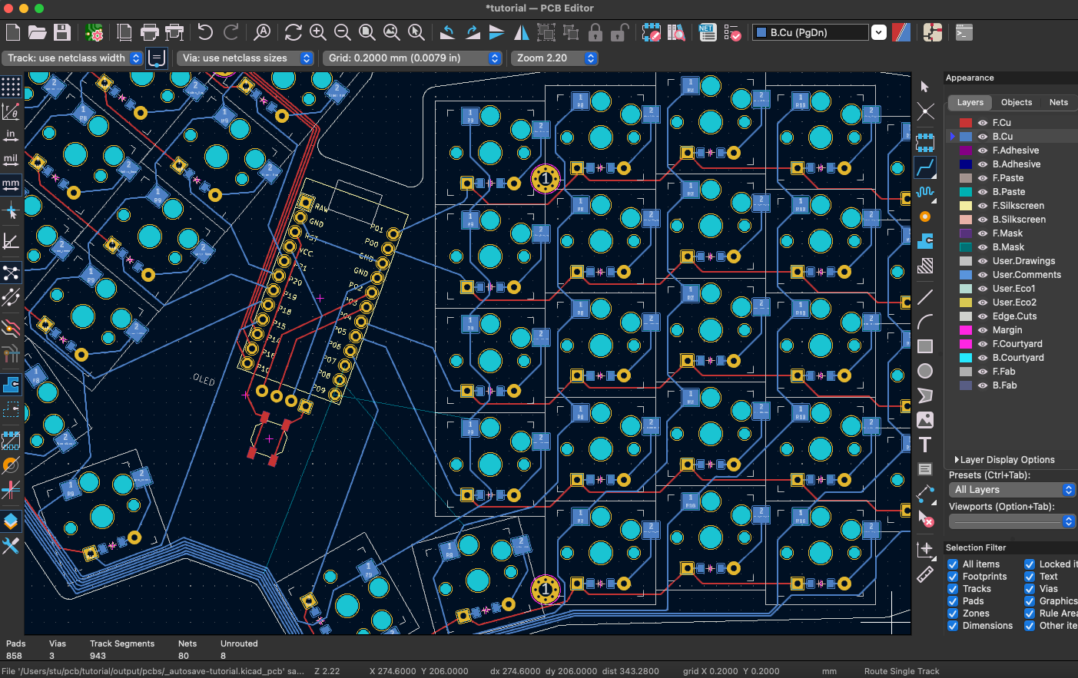Run the Design Rules Checker
The height and width of the screenshot is (678, 1078).
pos(733,32)
